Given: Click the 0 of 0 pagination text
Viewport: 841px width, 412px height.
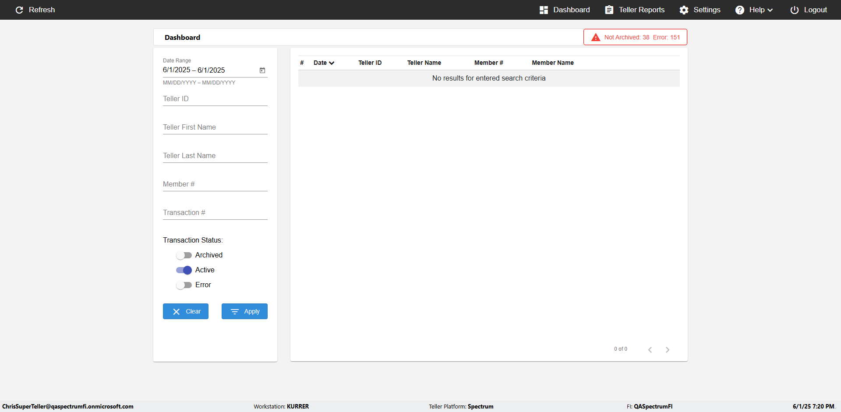Looking at the screenshot, I should [620, 349].
